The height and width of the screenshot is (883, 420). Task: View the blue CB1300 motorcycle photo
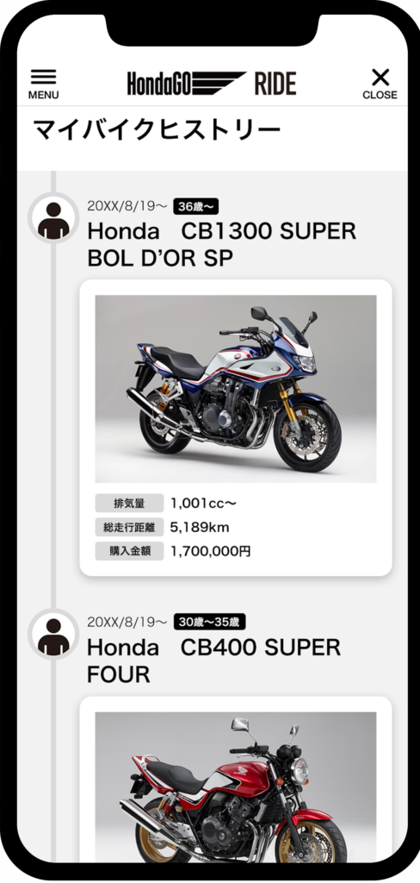point(236,389)
